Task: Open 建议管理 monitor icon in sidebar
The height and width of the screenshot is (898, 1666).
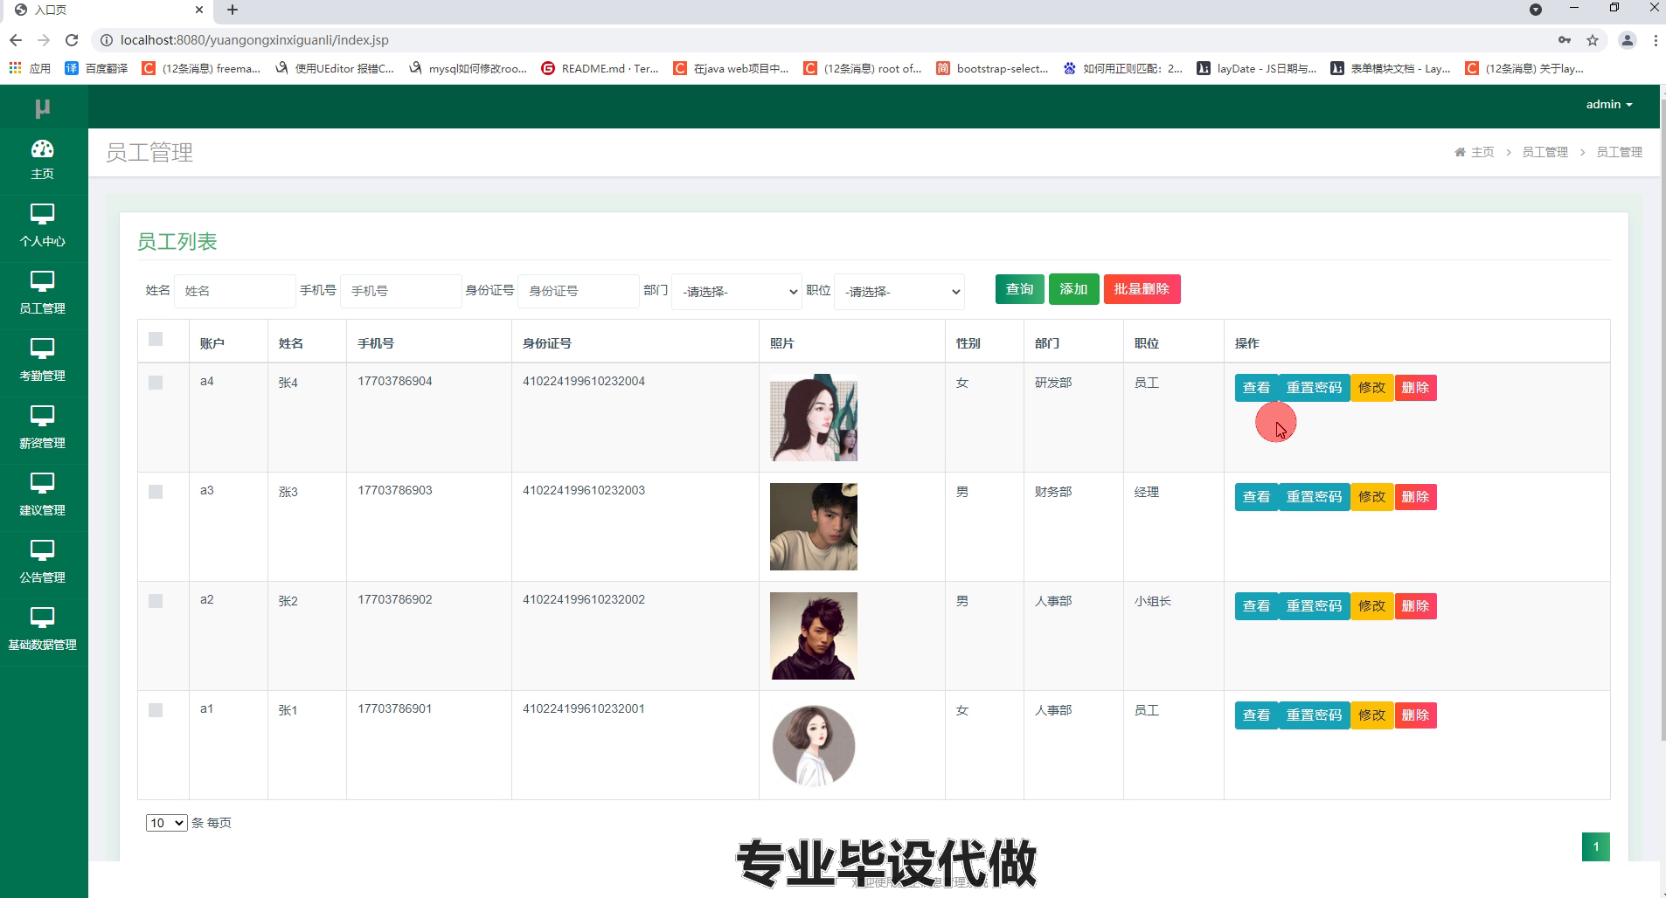Action: [x=42, y=483]
